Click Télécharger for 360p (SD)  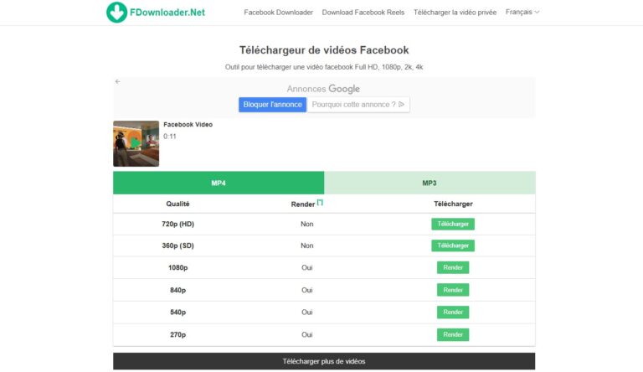[453, 245]
